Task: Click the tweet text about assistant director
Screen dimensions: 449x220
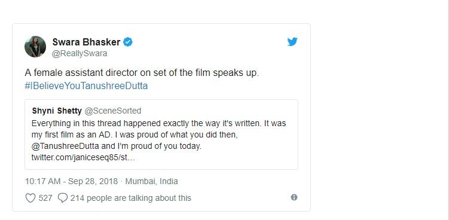Action: 142,73
